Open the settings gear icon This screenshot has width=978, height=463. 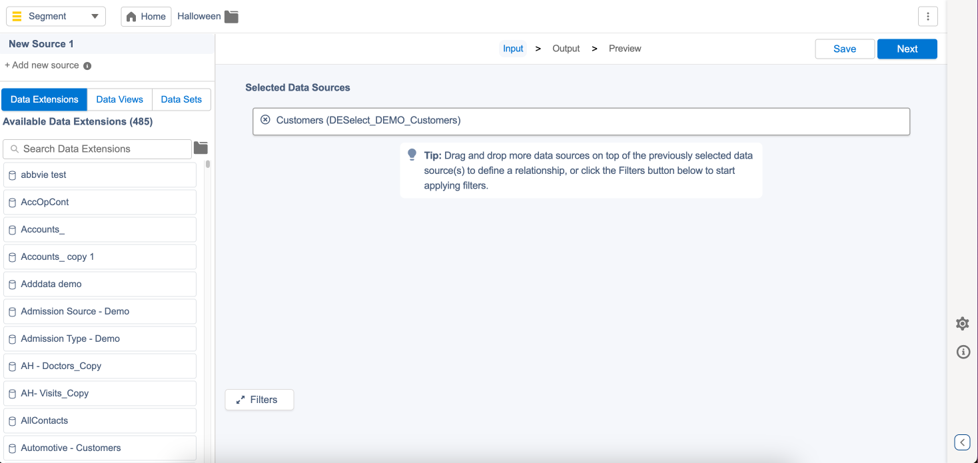(962, 324)
